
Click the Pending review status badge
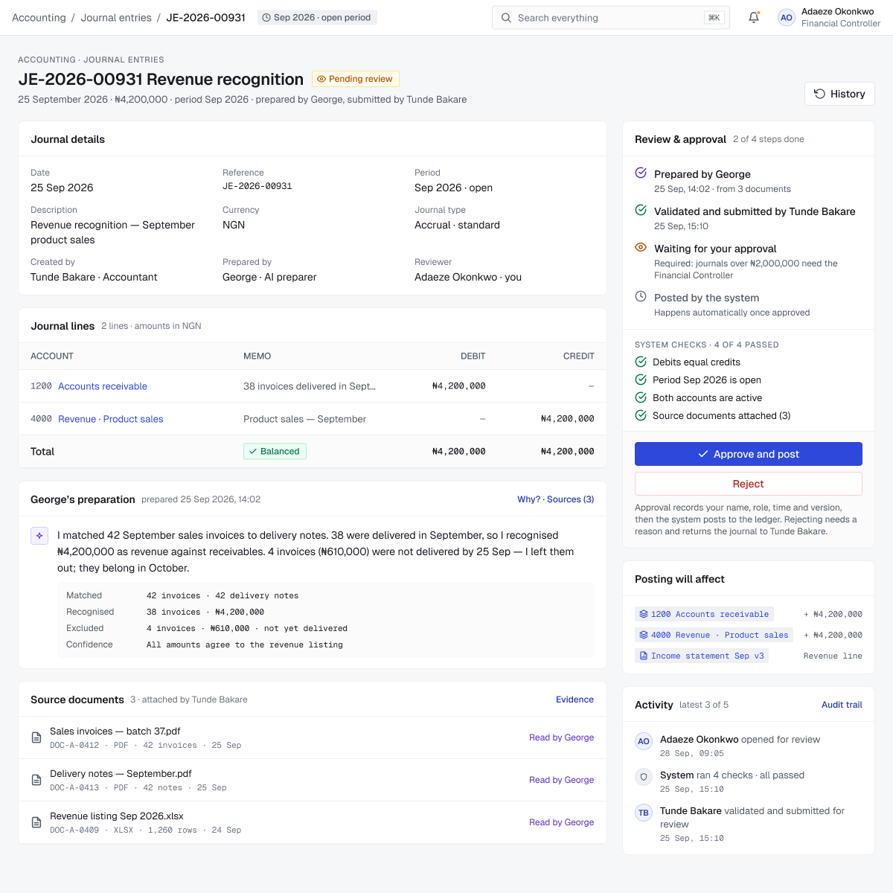(x=356, y=79)
